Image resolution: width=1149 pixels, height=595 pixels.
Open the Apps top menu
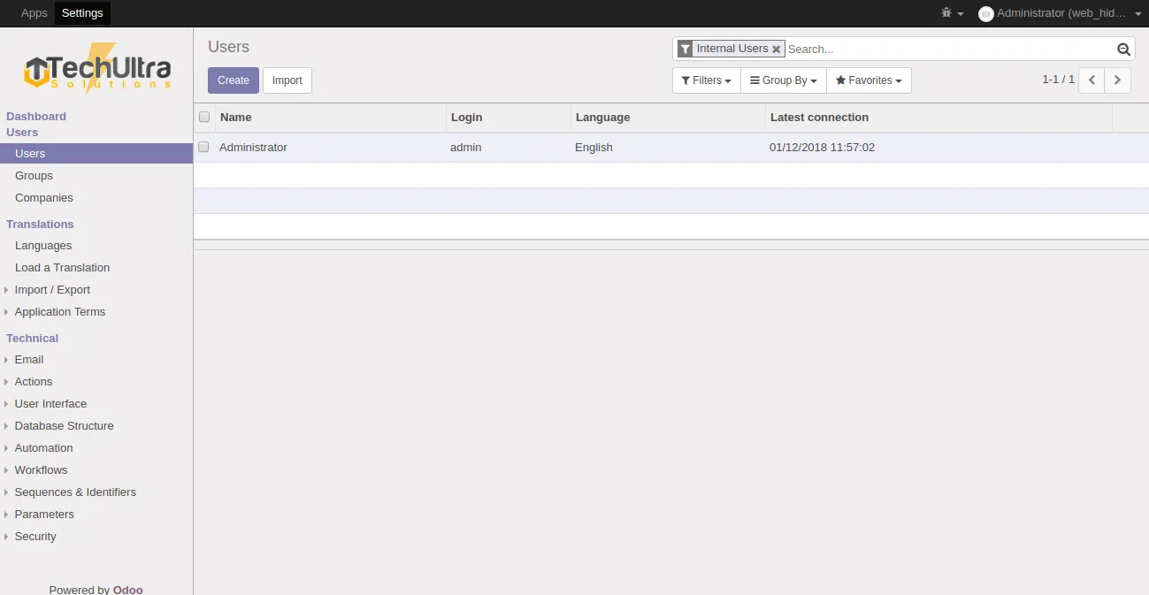(x=34, y=13)
